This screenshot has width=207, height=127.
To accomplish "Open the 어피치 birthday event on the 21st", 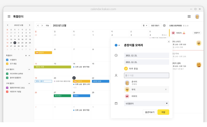I will [x=81, y=81].
